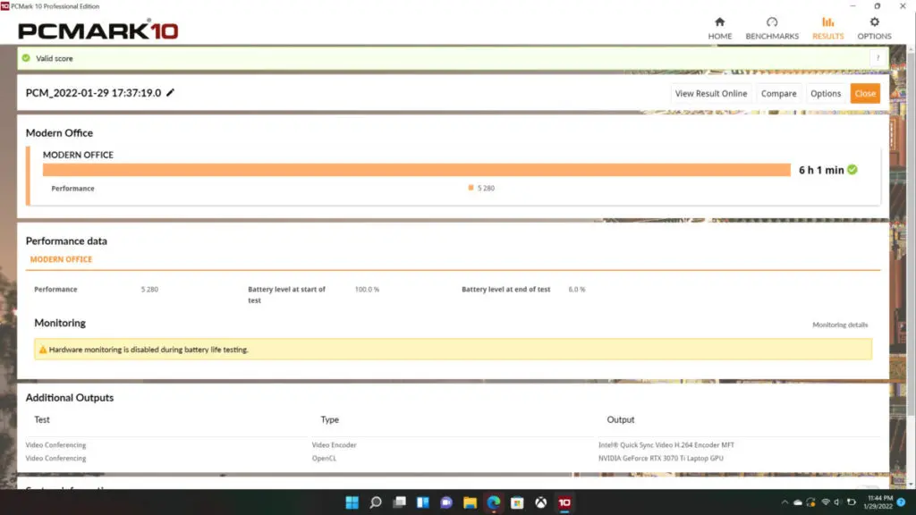916x515 pixels.
Task: Click the orange Modern Office battery life bar
Action: tap(416, 170)
